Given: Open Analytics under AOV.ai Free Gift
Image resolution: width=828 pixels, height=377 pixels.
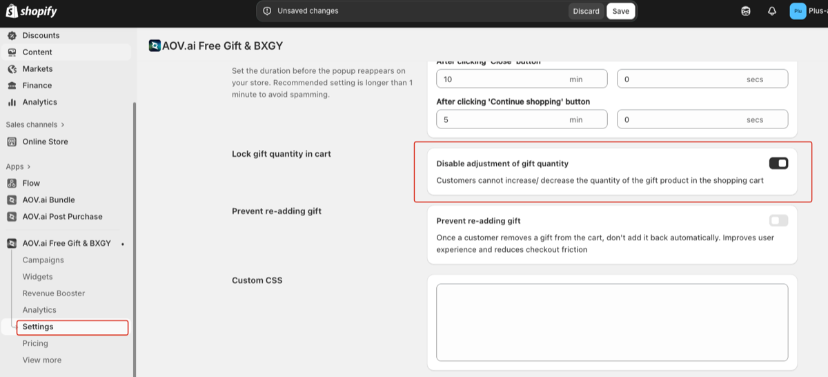Looking at the screenshot, I should [39, 310].
